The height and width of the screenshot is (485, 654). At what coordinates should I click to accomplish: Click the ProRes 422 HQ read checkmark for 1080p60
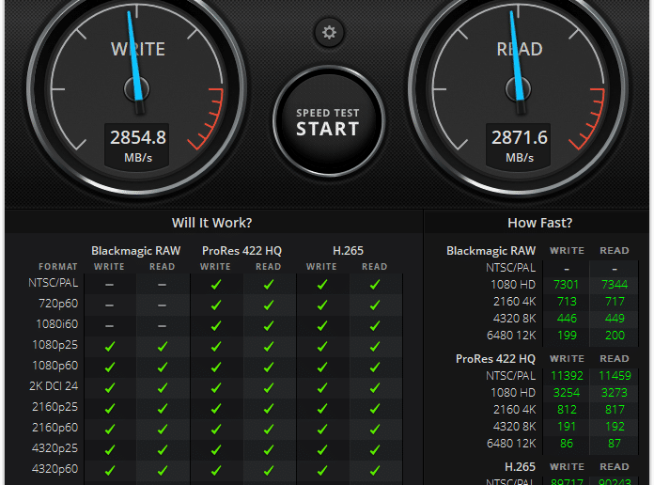[269, 368]
